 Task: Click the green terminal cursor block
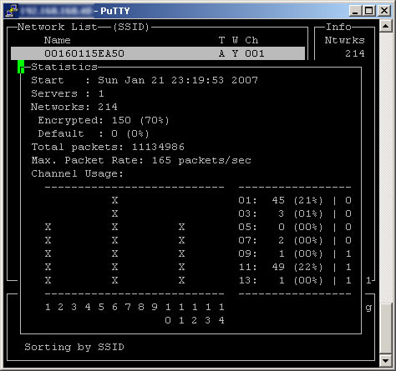[x=21, y=67]
